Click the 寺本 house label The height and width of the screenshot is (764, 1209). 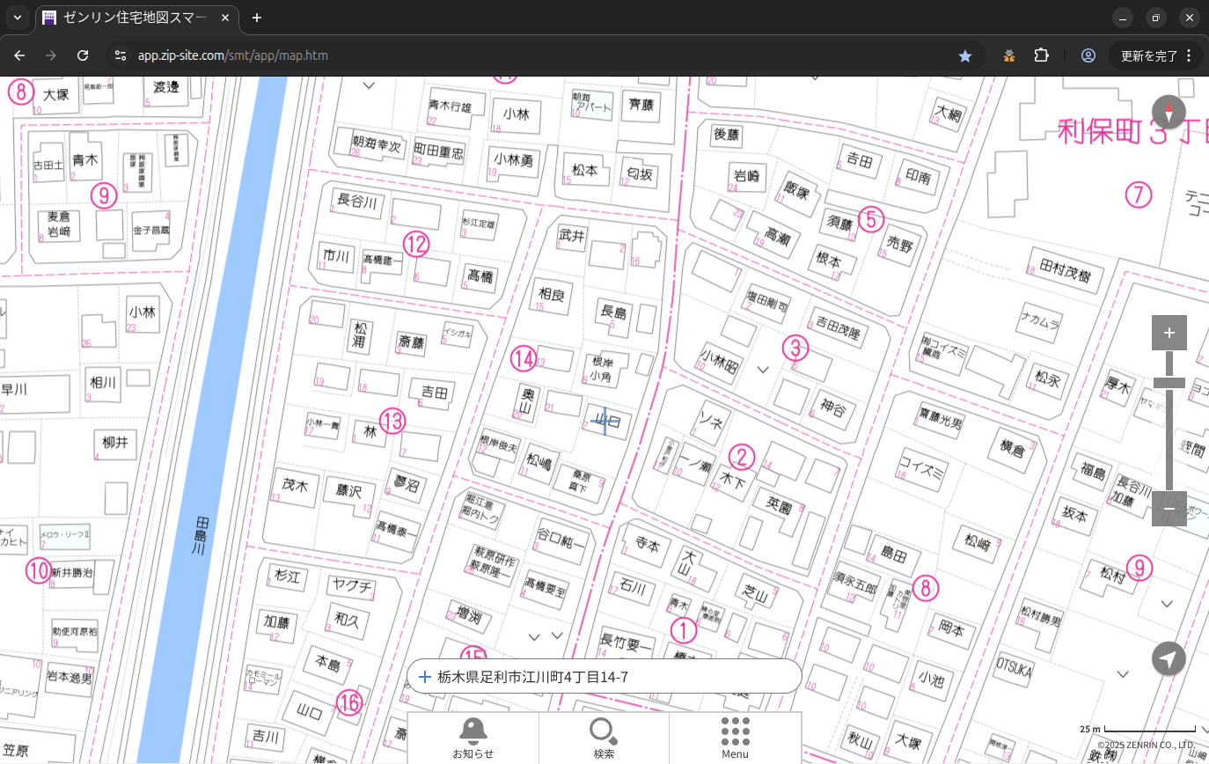[x=648, y=545]
